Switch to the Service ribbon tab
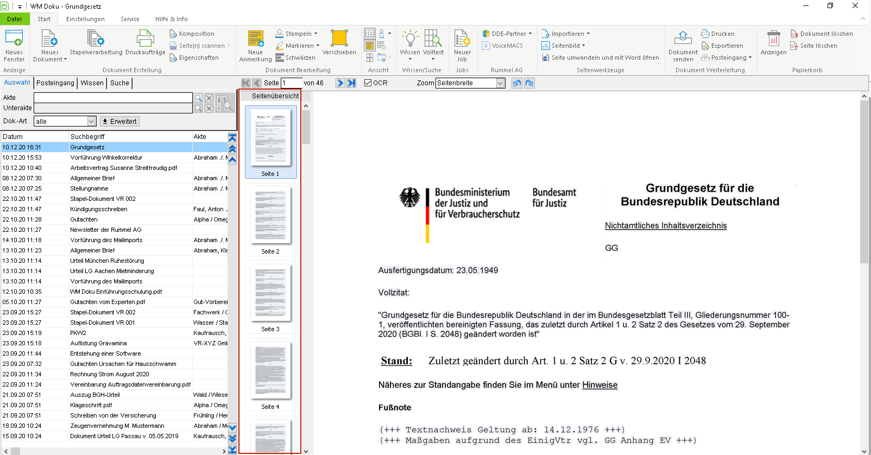The height and width of the screenshot is (455, 871). coord(130,19)
